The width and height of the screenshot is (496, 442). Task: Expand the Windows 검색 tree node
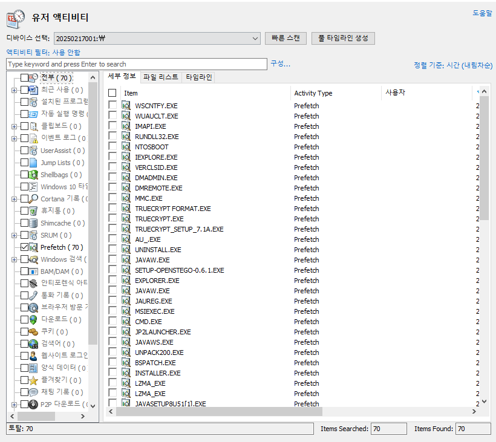[x=15, y=260]
